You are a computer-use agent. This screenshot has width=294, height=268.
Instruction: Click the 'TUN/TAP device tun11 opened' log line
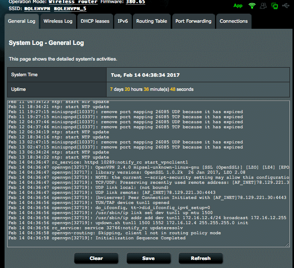pyautogui.click(x=89, y=202)
